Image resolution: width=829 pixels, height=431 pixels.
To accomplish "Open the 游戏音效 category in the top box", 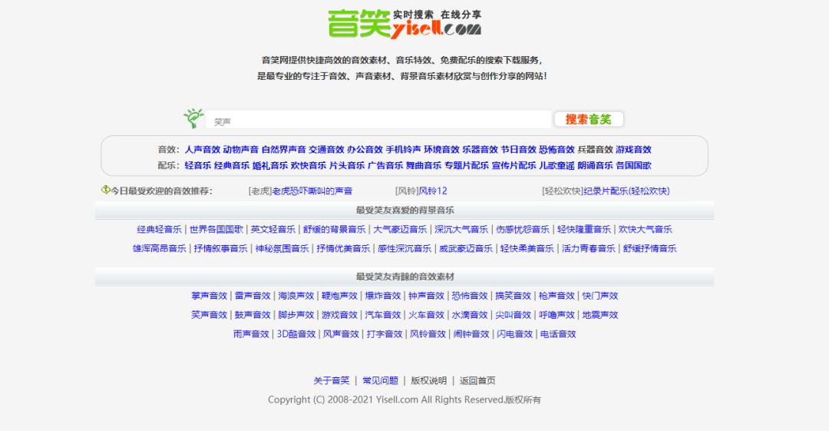I will [633, 149].
